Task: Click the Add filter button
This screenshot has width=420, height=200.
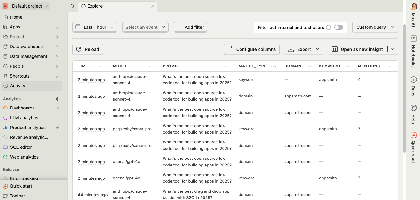Action: click(x=190, y=27)
